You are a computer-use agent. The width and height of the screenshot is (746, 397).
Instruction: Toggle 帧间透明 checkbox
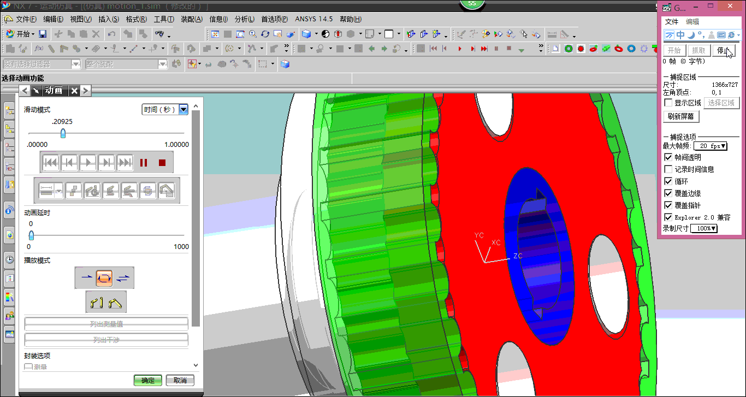(668, 157)
